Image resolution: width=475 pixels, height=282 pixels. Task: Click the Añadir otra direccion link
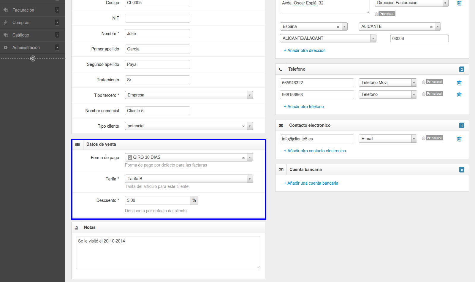point(305,50)
